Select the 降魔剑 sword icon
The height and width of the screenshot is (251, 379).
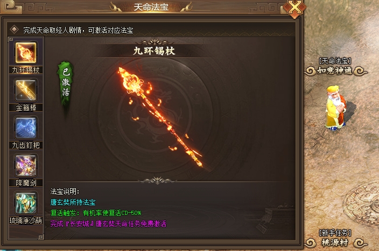tap(26, 166)
